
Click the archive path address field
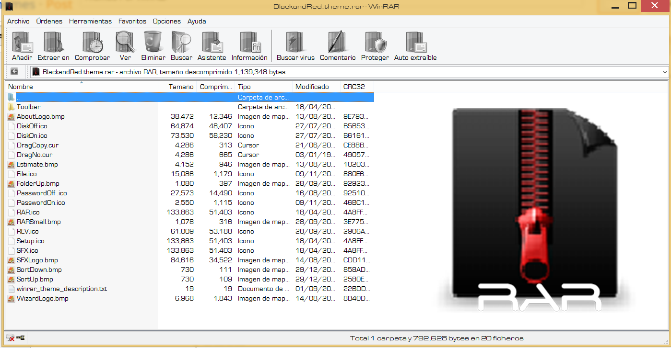(349, 72)
